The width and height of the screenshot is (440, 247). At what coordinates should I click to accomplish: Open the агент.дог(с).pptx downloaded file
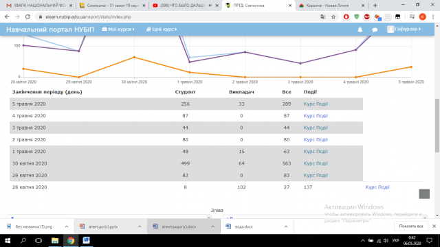point(103,226)
